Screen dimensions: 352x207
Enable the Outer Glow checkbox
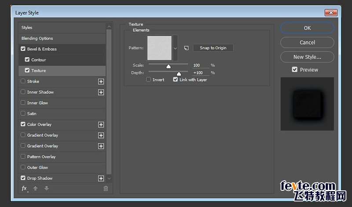coord(23,167)
